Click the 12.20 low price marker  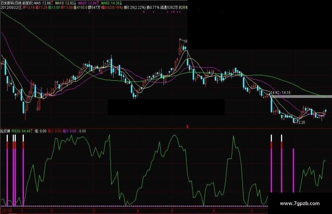(x=301, y=123)
